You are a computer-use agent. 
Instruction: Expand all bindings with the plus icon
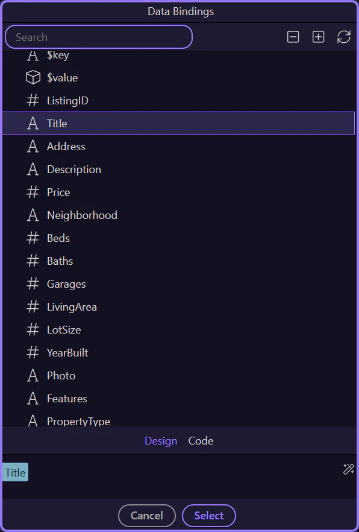pos(318,37)
